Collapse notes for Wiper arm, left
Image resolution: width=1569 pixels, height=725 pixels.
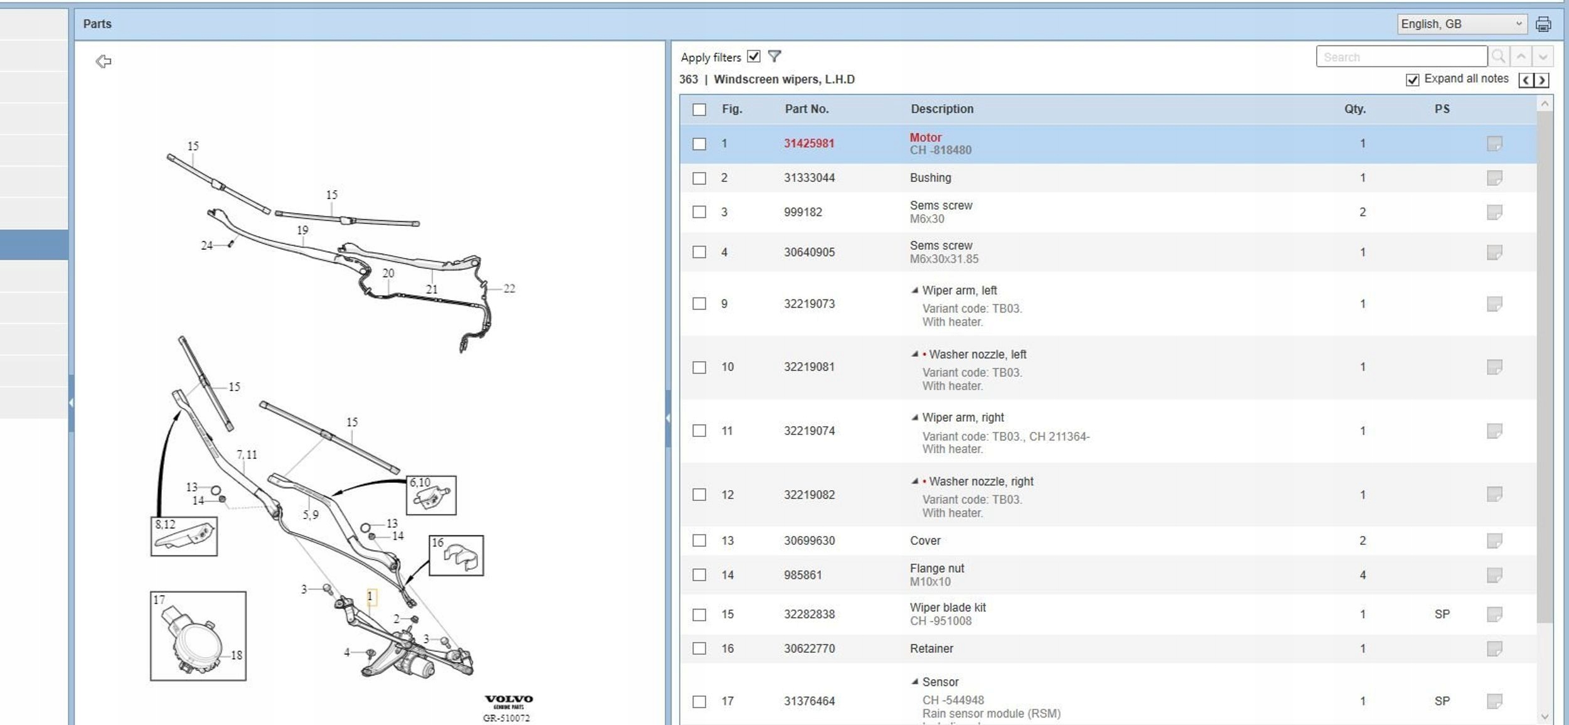click(x=914, y=291)
